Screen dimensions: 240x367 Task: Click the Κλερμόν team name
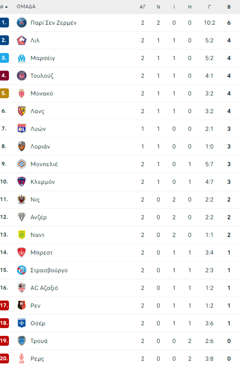point(43,182)
